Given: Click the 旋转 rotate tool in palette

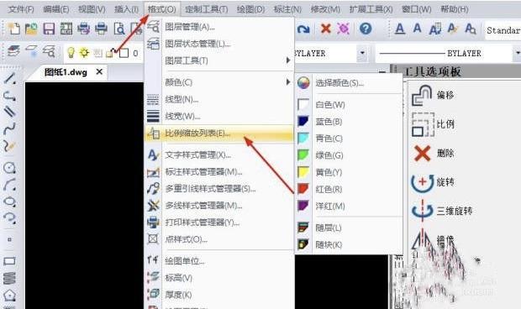Looking at the screenshot, I should point(434,182).
